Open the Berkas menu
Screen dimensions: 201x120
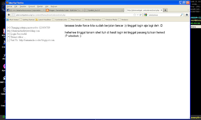coord(9,6)
